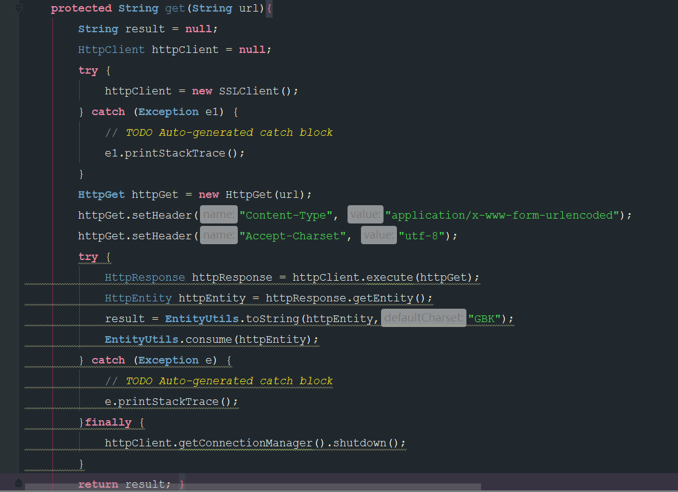This screenshot has width=678, height=492.
Task: Click TODO comment inside the Exception e1 catch
Action: pos(219,133)
